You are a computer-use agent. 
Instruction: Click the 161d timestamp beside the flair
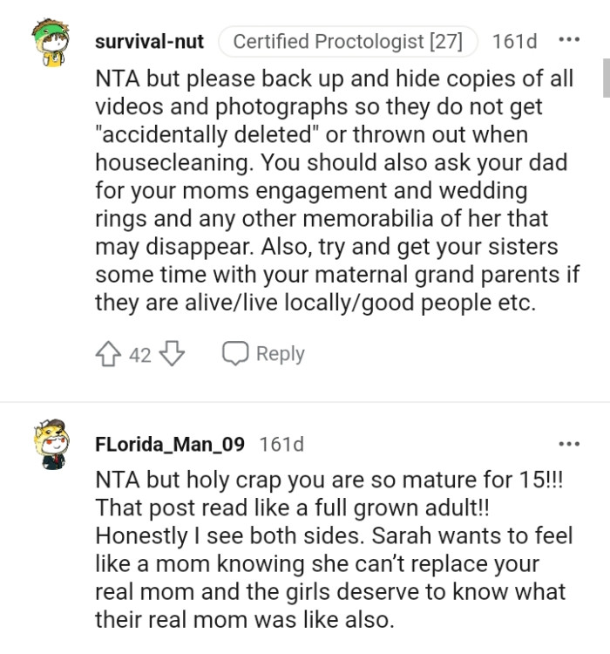(515, 41)
